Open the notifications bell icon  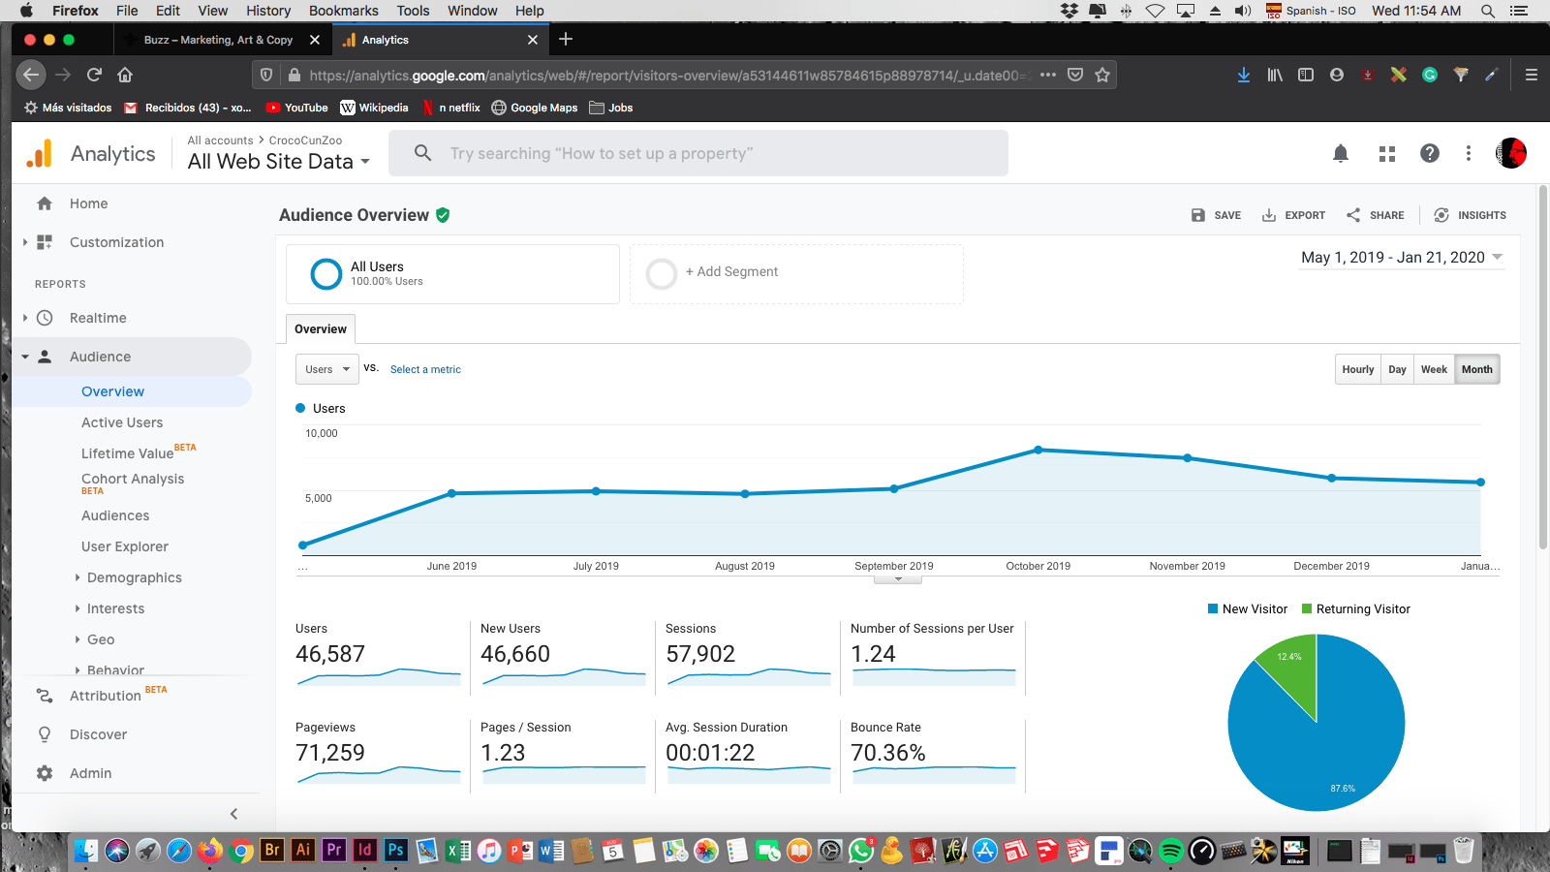tap(1341, 153)
